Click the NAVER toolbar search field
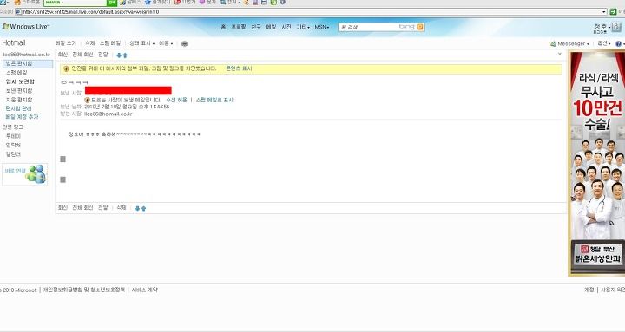Viewport: 625px width, 332px height. coord(75,3)
